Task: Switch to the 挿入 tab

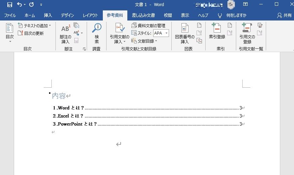Action: (48, 15)
